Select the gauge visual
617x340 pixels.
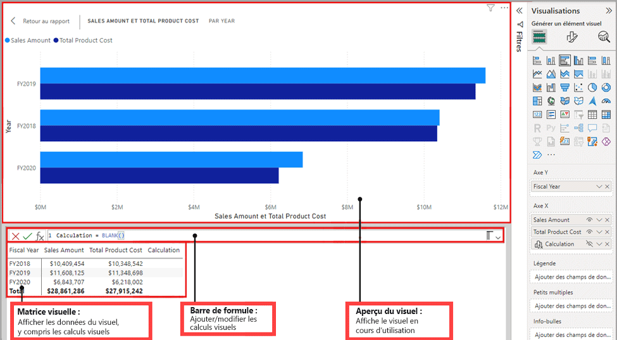[606, 101]
